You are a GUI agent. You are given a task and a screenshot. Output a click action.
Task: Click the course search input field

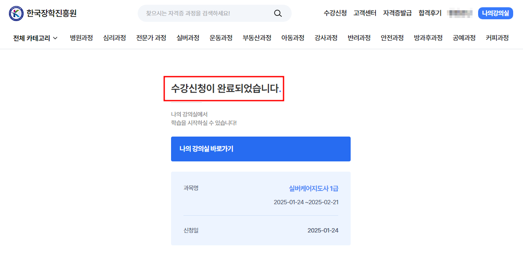tap(201, 13)
